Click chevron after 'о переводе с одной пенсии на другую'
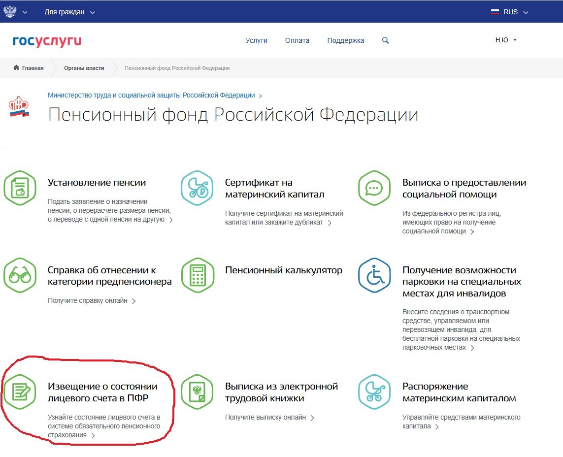This screenshot has height=457, width=563. (171, 220)
